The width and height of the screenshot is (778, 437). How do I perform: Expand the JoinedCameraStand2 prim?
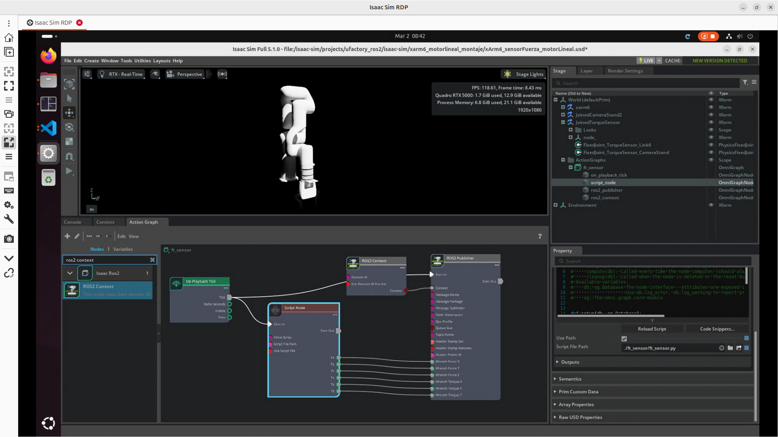click(563, 115)
